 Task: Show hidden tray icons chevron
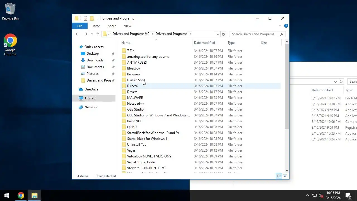[x=308, y=195]
